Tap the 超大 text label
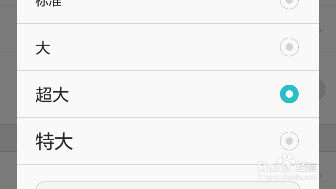Image resolution: width=336 pixels, height=189 pixels. click(x=52, y=95)
